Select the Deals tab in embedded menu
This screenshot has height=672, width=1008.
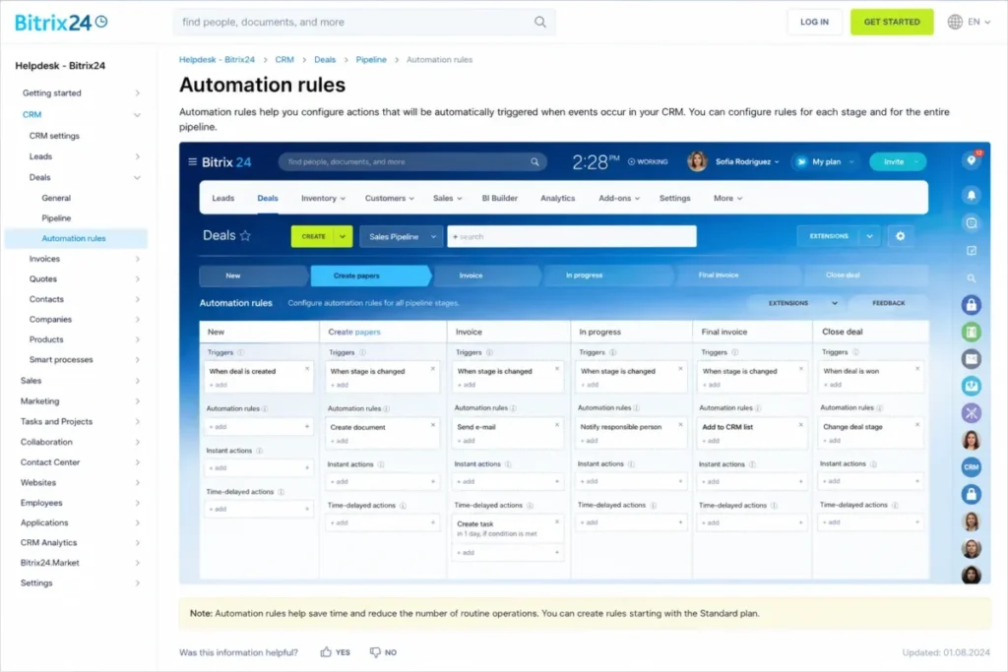[268, 198]
